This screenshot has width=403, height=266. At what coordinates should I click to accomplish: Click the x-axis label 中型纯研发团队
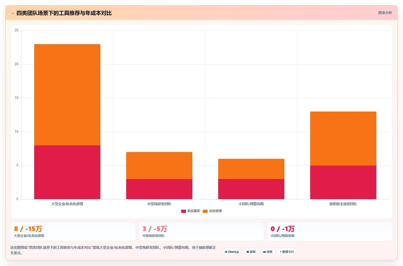pos(159,204)
